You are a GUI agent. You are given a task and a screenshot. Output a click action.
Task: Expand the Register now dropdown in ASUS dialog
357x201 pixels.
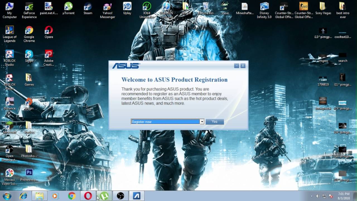pos(202,122)
